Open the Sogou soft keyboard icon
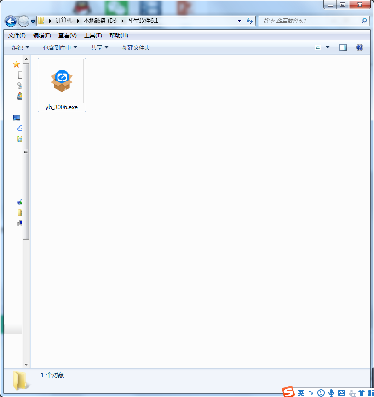Viewport: 374px width, 397px height. 341,393
